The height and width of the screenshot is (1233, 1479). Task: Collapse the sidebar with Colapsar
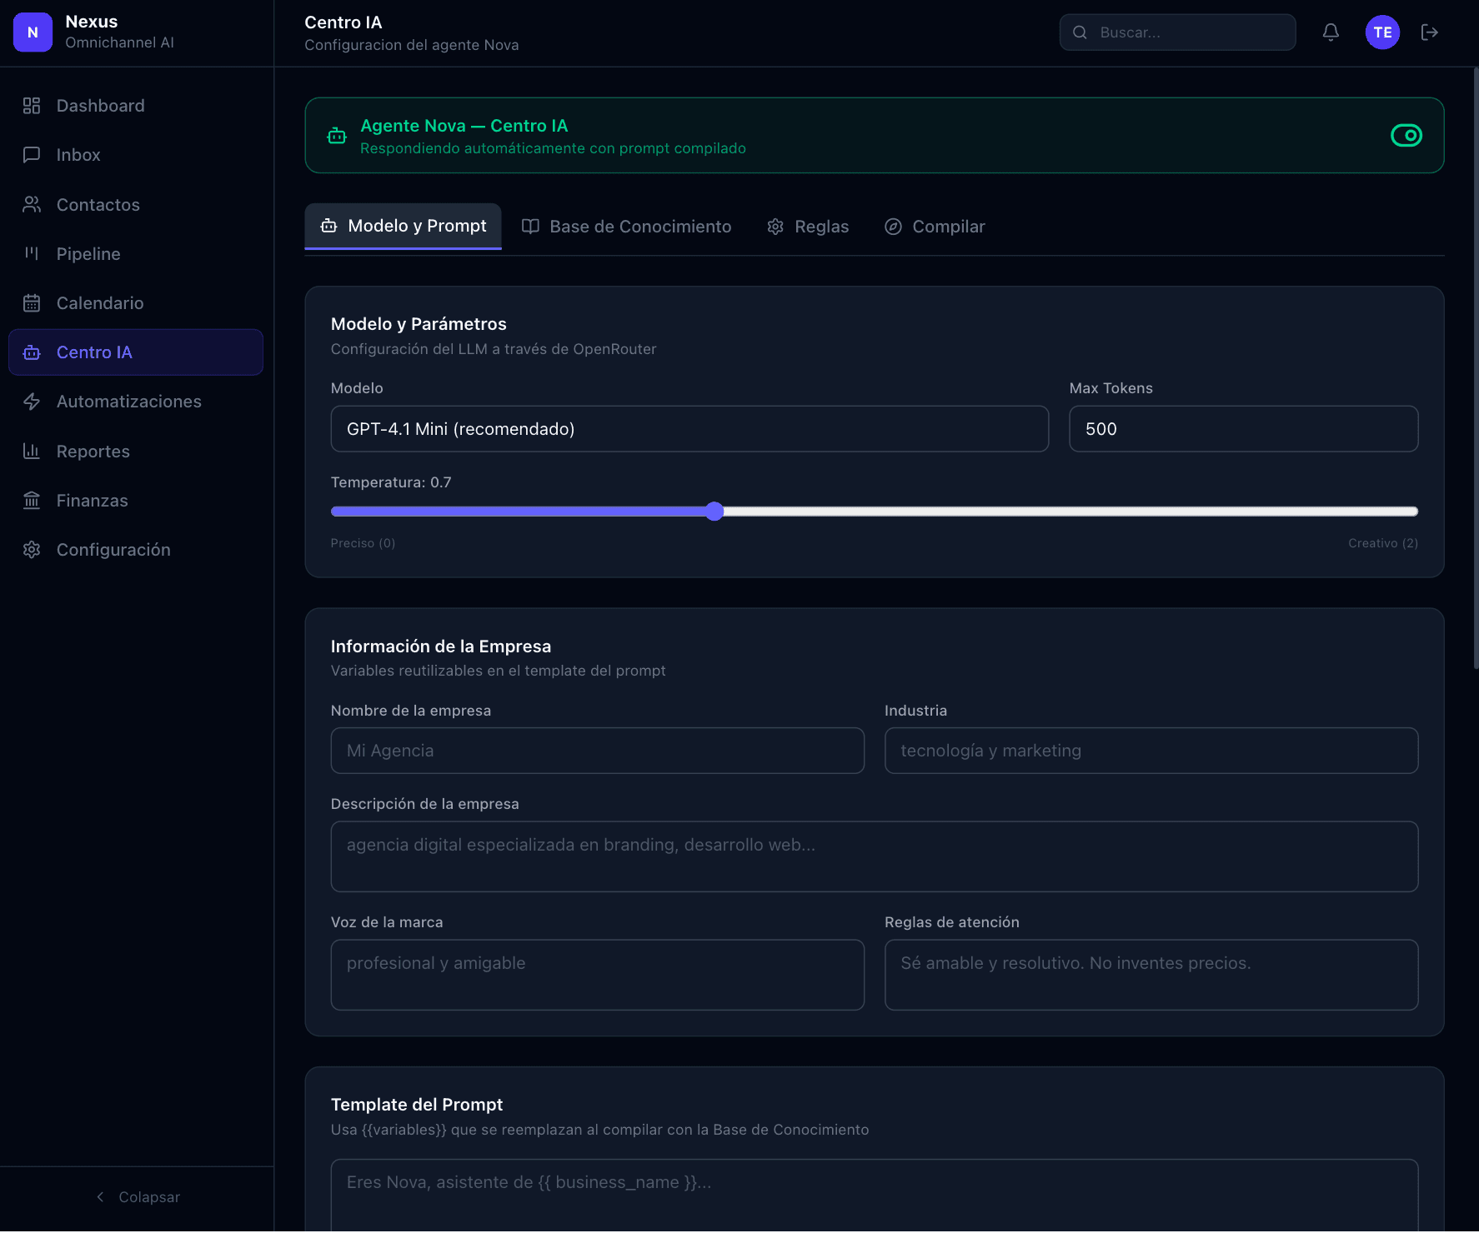(137, 1197)
